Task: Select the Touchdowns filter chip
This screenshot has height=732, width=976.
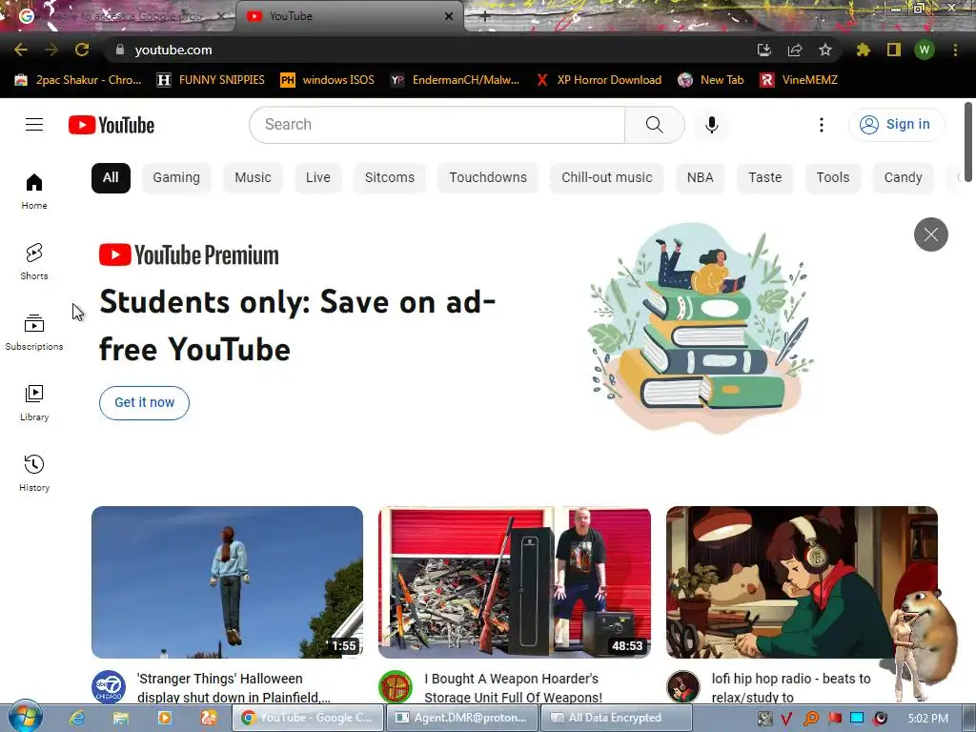Action: click(488, 178)
